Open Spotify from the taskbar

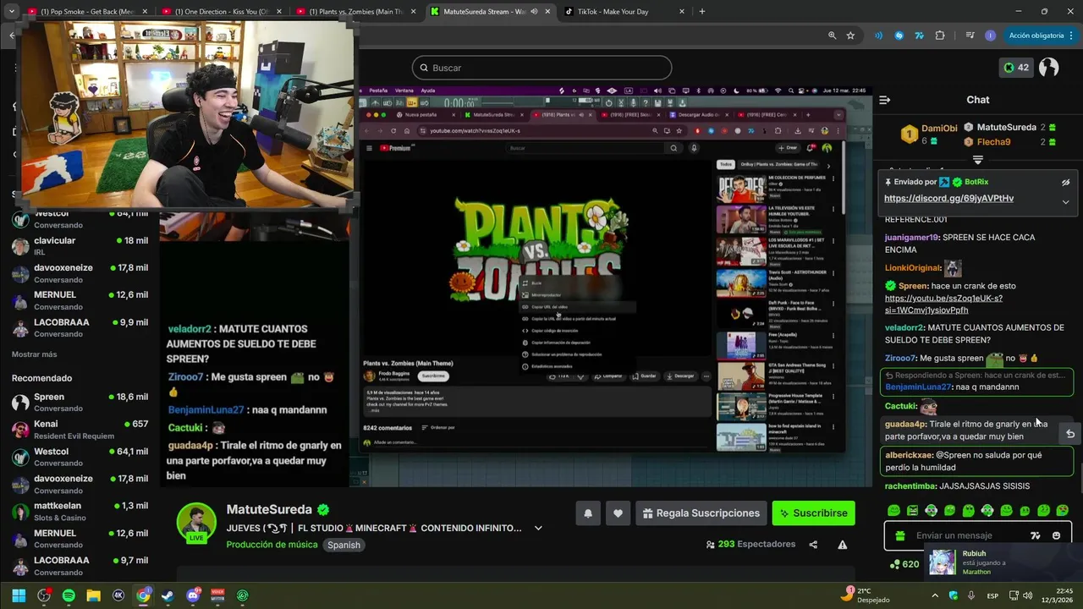(69, 595)
